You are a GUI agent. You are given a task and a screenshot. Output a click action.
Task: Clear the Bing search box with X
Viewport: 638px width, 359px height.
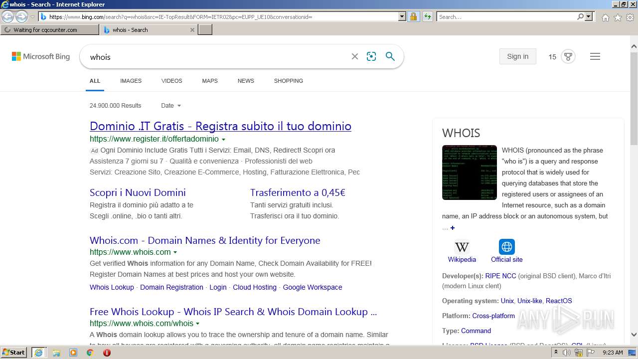click(355, 57)
